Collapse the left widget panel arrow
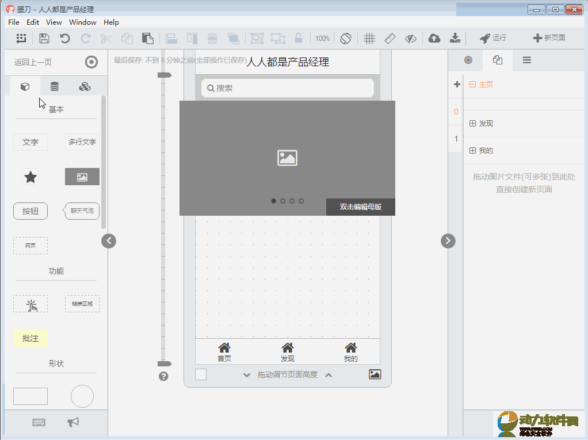Viewport: 588px width, 440px height. [109, 240]
